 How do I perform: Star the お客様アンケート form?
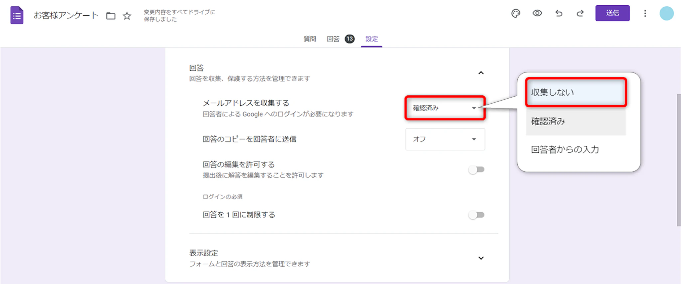[127, 16]
